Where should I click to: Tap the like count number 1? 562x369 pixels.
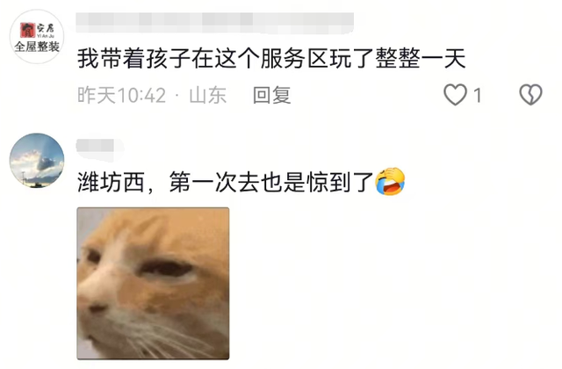477,96
